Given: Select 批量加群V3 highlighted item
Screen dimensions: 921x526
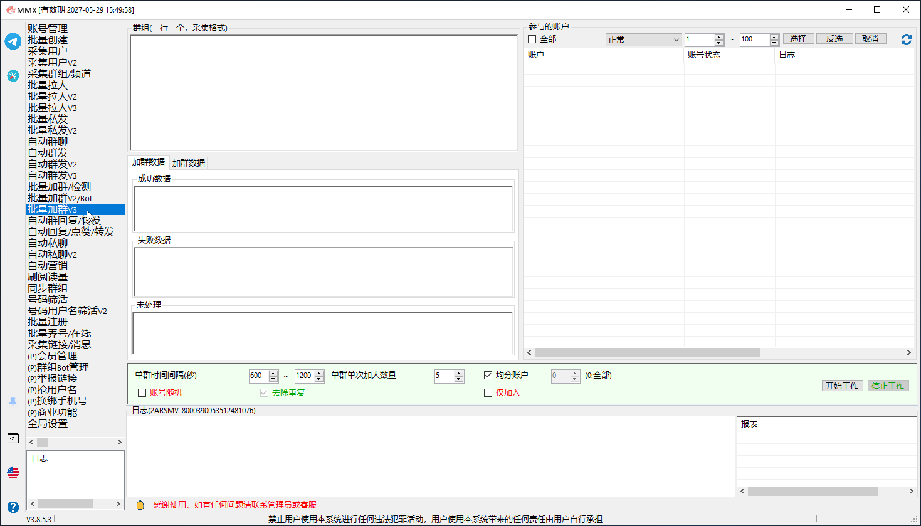Looking at the screenshot, I should 75,209.
